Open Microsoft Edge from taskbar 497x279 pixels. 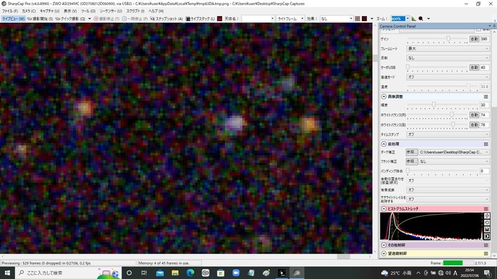(x=190, y=273)
